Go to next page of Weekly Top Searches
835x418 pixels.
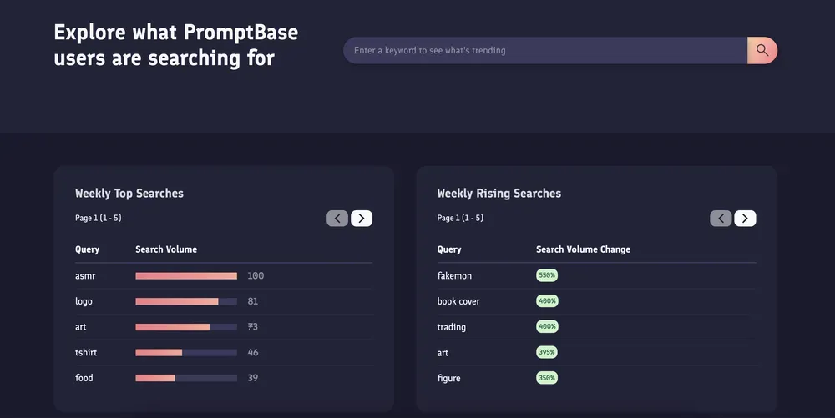click(362, 219)
